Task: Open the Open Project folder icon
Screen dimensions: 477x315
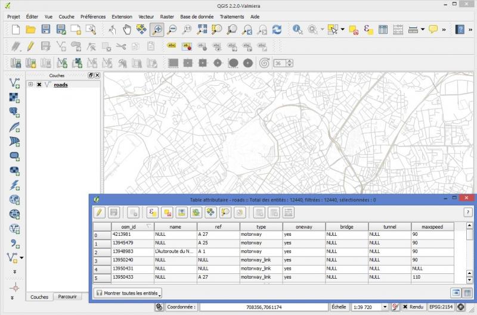Action: point(31,29)
